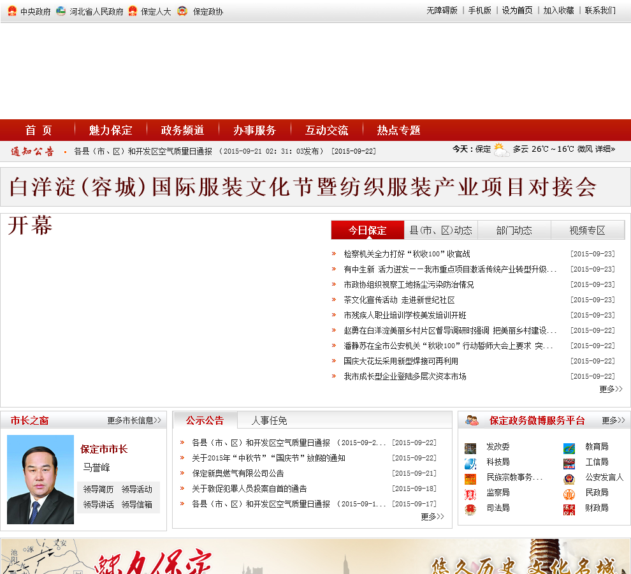
Task: Click the 魅力保定 bottom banner image
Action: click(x=315, y=556)
